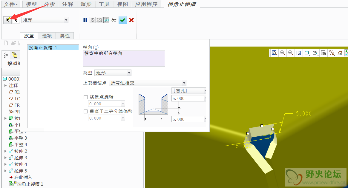
Task: Click the 0000 part root node
Action: 12,79
